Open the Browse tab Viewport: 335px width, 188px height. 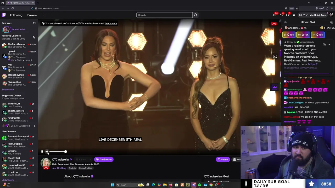click(32, 15)
